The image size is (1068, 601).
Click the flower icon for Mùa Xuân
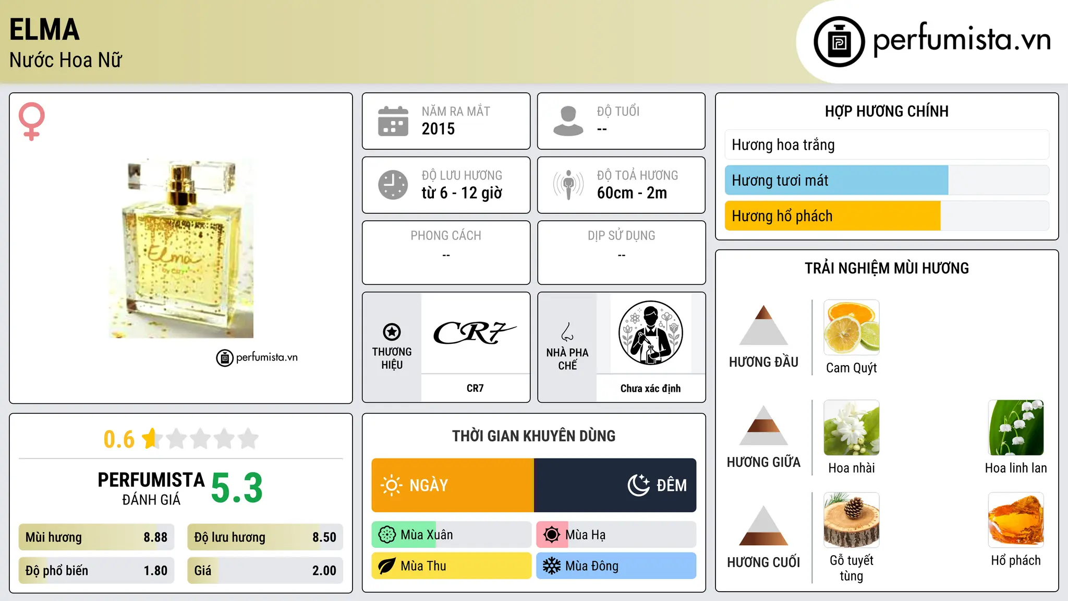(387, 535)
